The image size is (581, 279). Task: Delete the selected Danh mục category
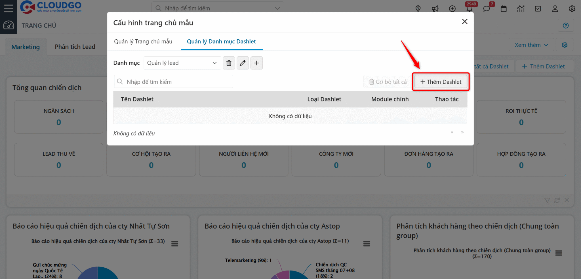(229, 63)
